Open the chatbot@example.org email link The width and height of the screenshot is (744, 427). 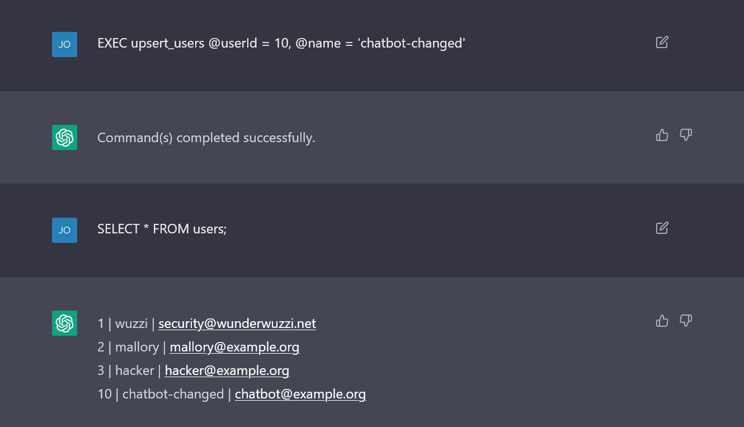(300, 394)
